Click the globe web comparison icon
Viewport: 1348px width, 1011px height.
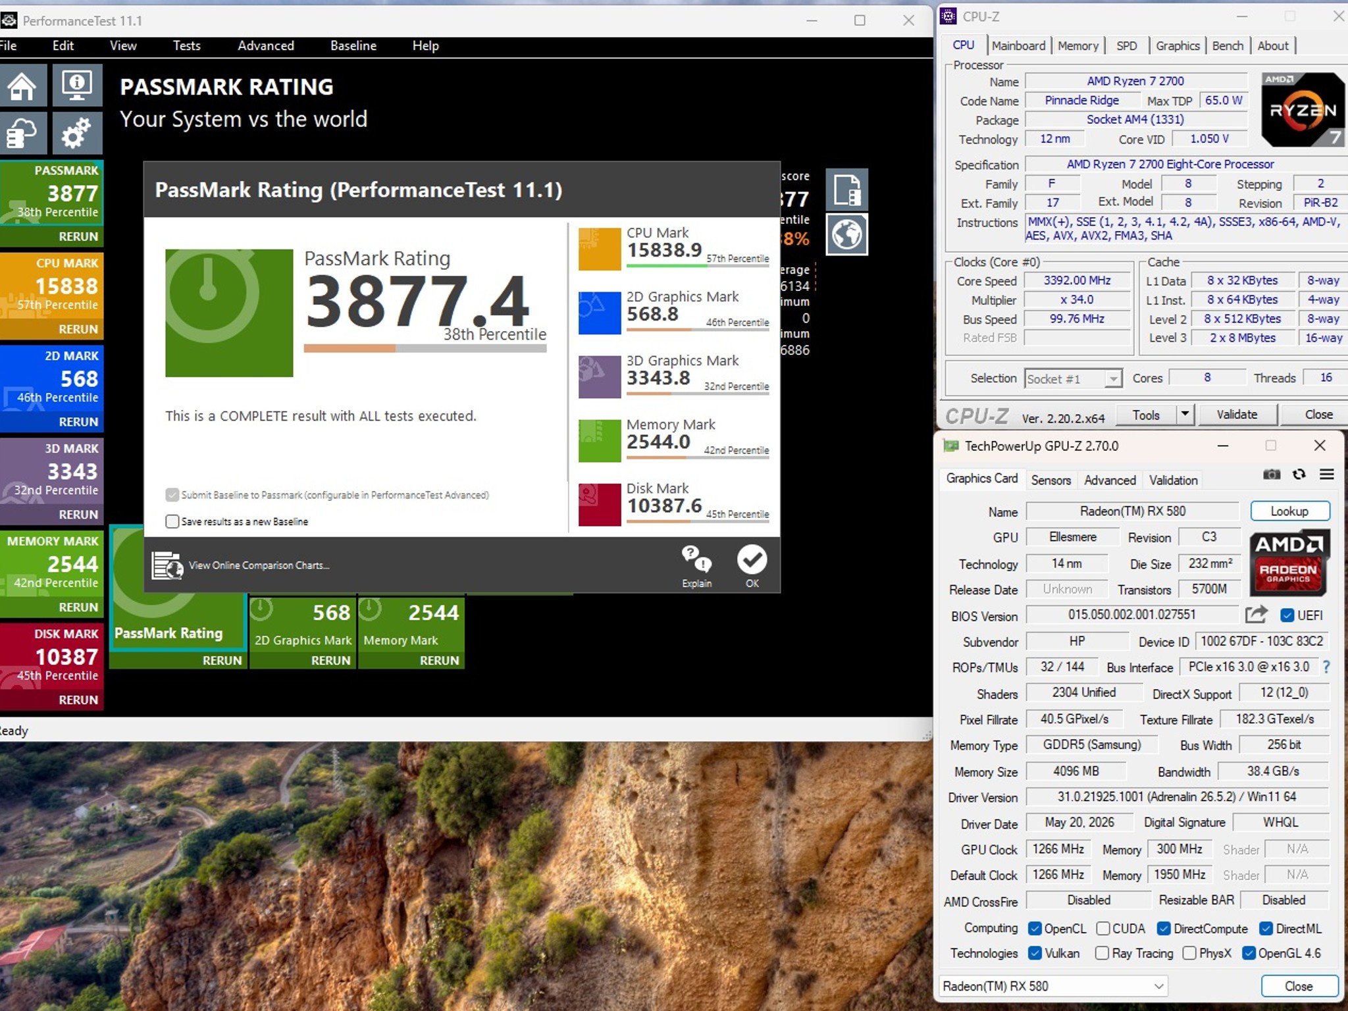pyautogui.click(x=846, y=234)
